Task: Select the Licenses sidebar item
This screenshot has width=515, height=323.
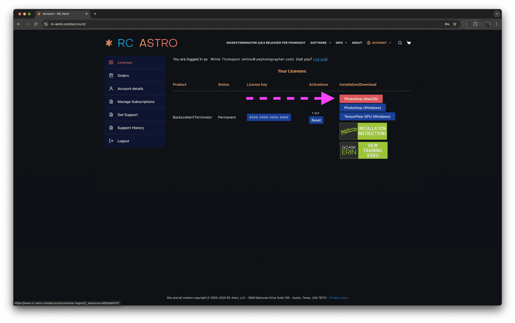Action: [135, 62]
